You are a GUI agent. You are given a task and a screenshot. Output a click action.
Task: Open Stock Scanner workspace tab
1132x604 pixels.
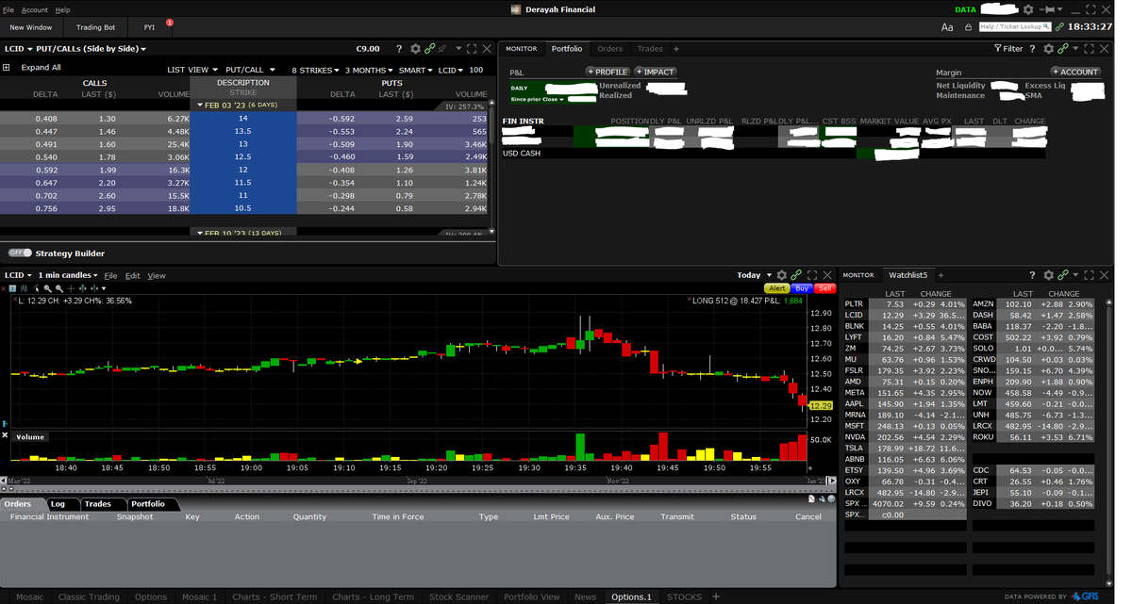point(458,596)
